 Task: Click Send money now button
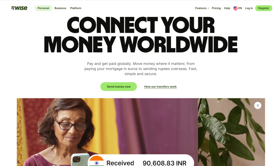pos(119,86)
